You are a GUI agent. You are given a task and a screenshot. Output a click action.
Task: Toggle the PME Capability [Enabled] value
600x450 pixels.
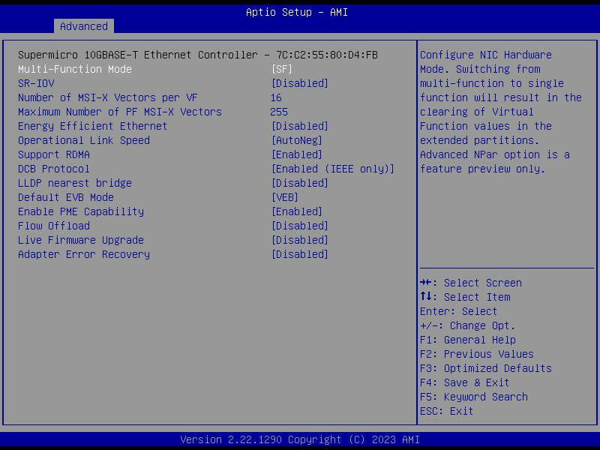[296, 211]
